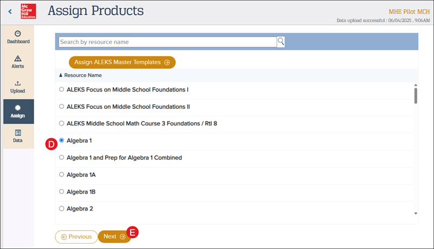The image size is (434, 249).
Task: Select ALEKS Focus on Middle School Foundations I
Action: point(61,89)
